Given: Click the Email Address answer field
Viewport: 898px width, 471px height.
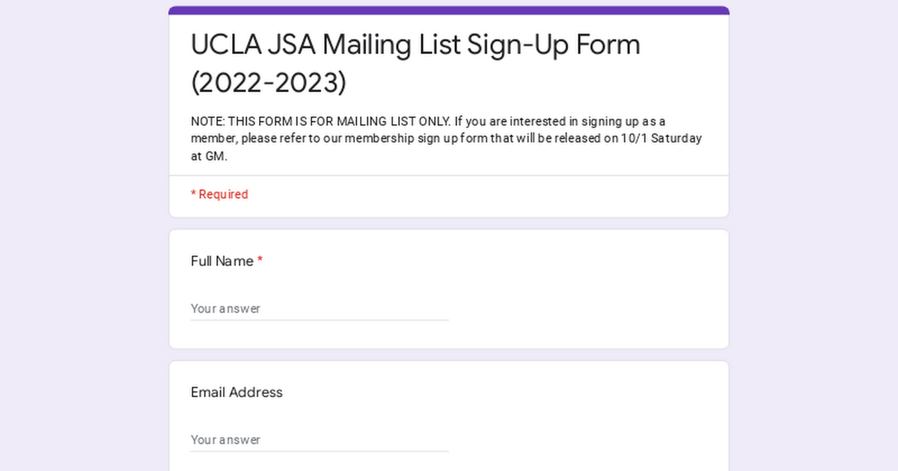Looking at the screenshot, I should coord(314,440).
